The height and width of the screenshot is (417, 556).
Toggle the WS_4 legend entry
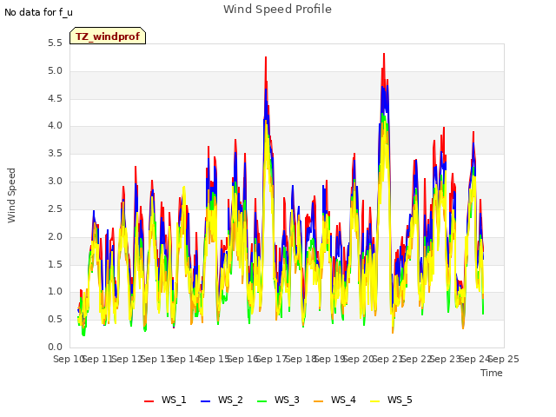pyautogui.click(x=334, y=400)
